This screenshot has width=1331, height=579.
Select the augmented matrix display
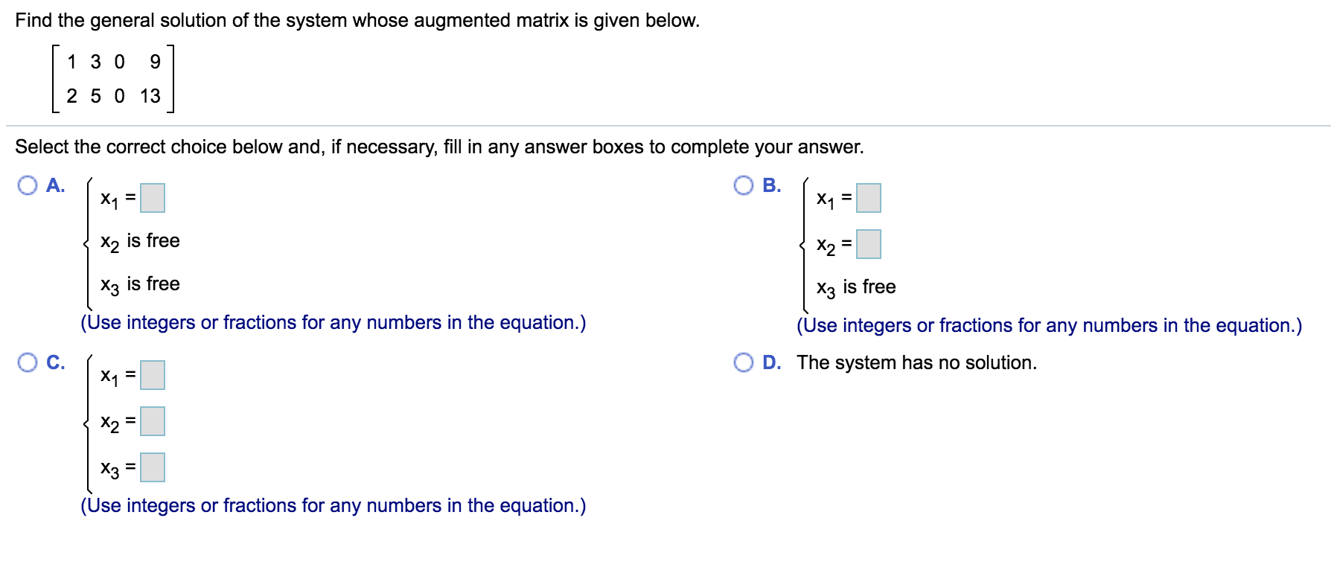[x=112, y=77]
